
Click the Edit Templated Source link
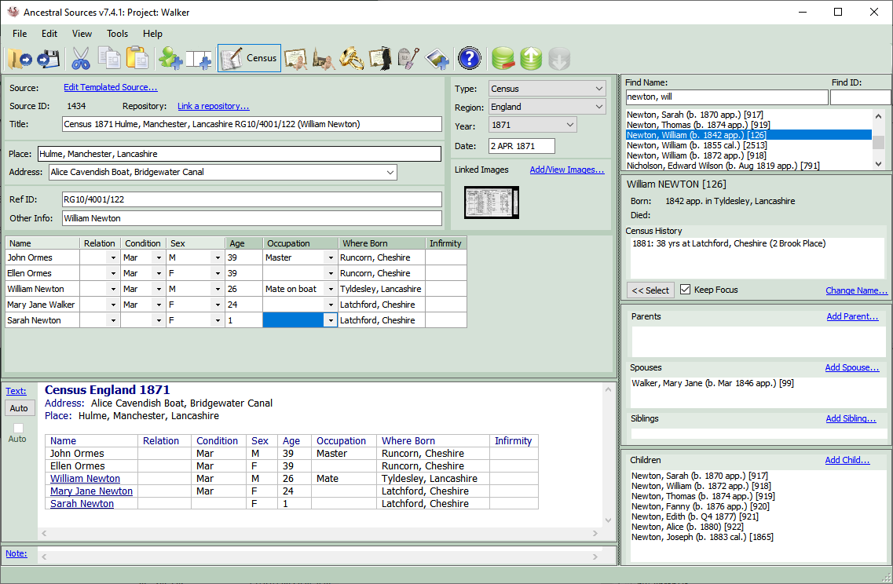click(x=111, y=88)
